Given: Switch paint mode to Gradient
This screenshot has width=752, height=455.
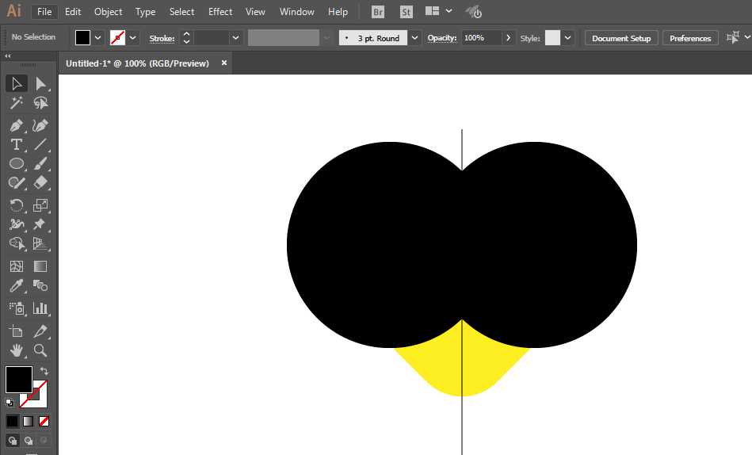Looking at the screenshot, I should pos(29,421).
